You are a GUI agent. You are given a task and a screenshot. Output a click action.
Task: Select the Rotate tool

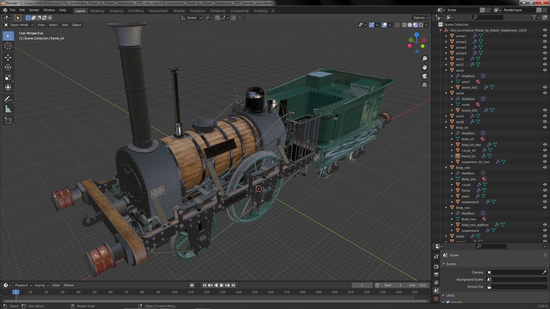point(8,68)
